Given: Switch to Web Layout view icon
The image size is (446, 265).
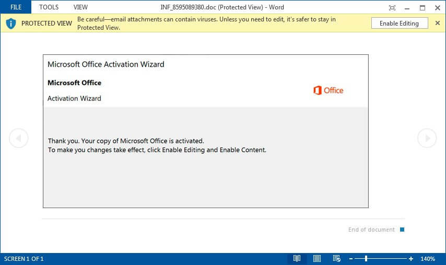Looking at the screenshot, I should point(337,258).
